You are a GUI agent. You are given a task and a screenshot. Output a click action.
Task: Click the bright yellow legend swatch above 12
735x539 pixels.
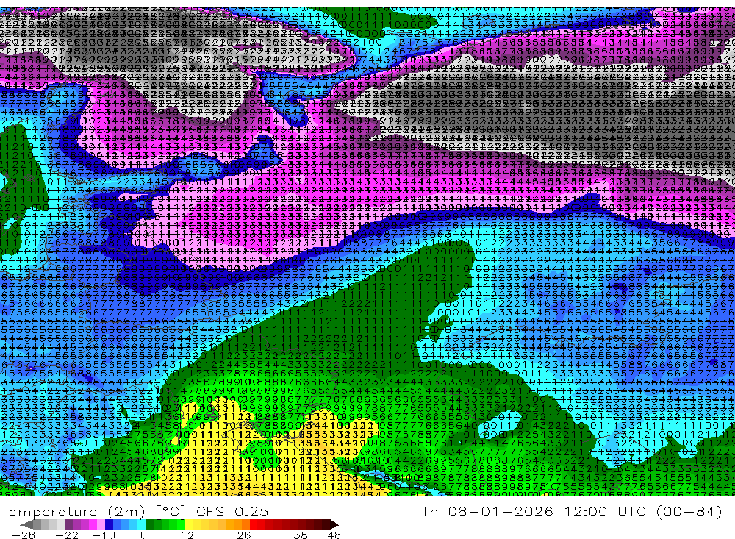pyautogui.click(x=190, y=524)
